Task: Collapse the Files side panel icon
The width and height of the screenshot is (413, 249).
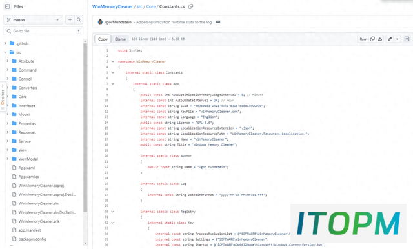Action: click(x=7, y=6)
